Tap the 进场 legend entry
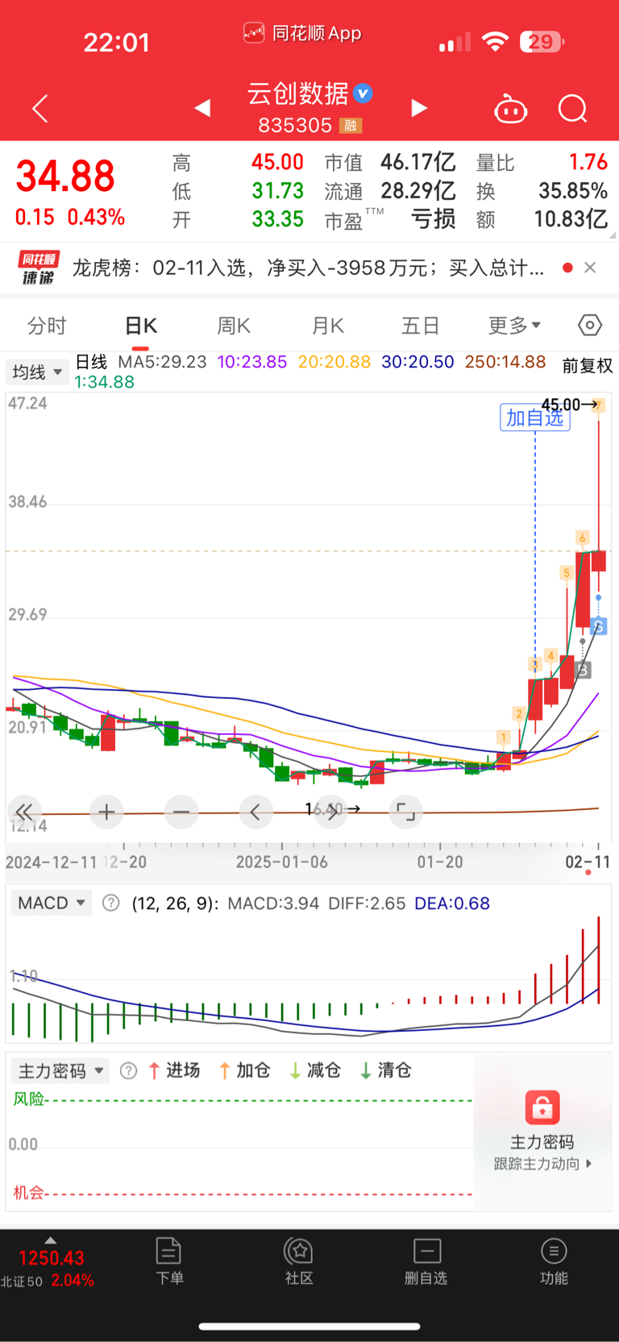The width and height of the screenshot is (619, 1342). [174, 1070]
